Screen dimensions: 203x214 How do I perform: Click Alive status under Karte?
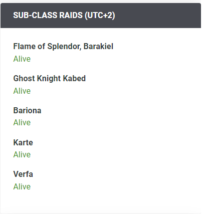pyautogui.click(x=22, y=154)
